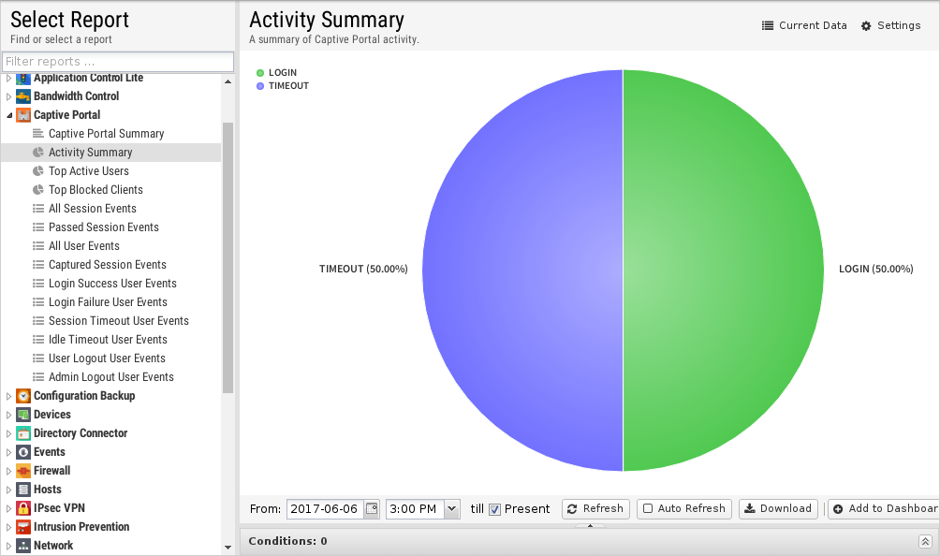
Task: Click the Events category icon
Action: coord(23,452)
